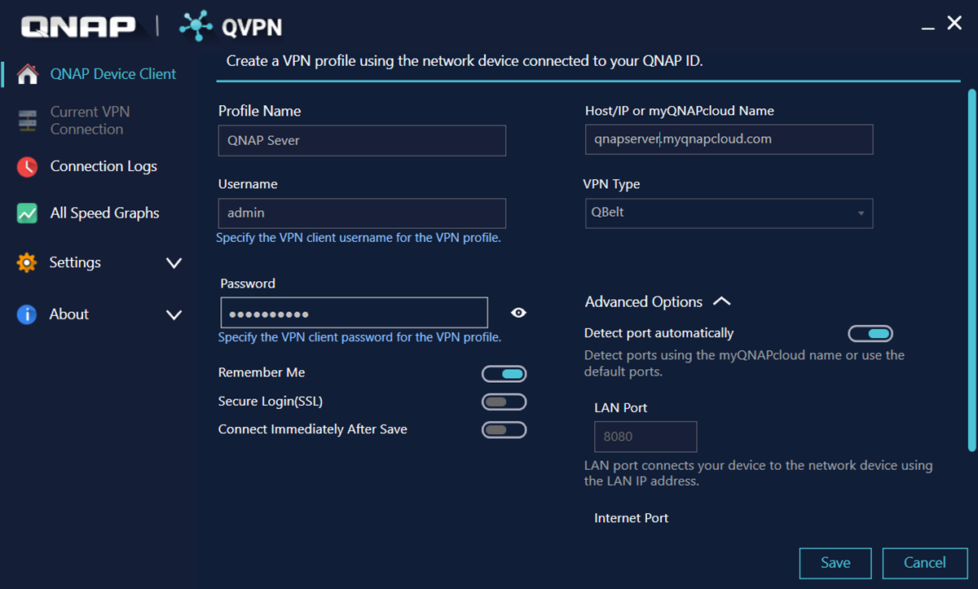Open All Speed Graphs
The image size is (978, 589).
tap(104, 213)
